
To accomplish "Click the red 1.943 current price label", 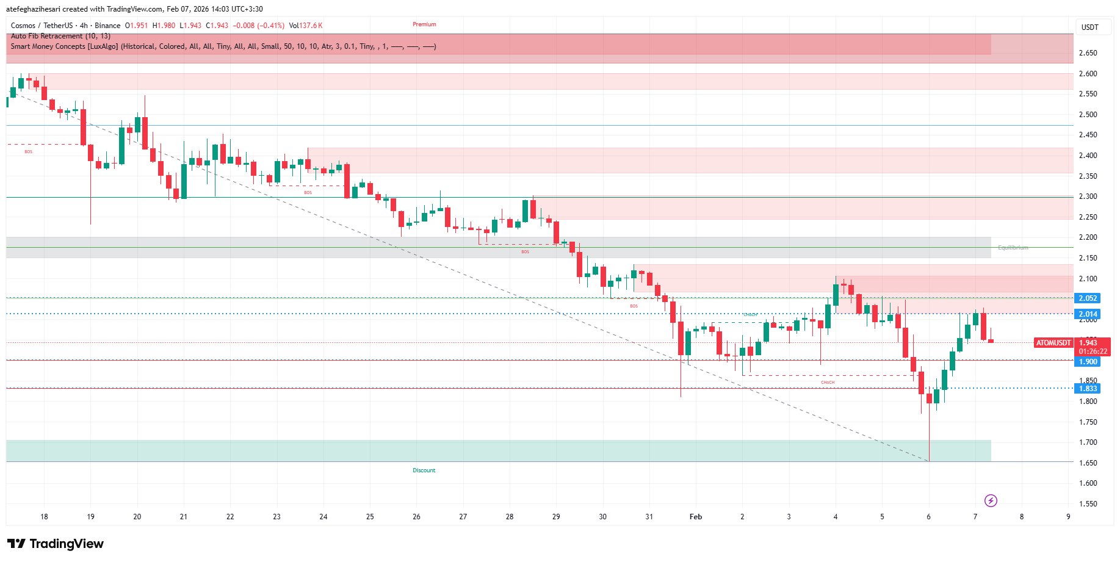I will [x=1092, y=343].
